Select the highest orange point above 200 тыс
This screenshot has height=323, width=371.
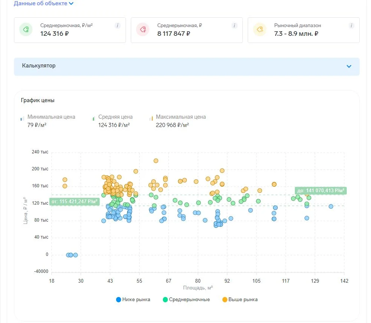point(156,161)
